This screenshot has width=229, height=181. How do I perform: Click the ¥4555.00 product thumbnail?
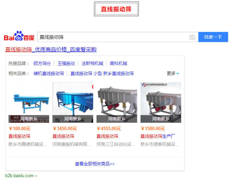tap(117, 102)
